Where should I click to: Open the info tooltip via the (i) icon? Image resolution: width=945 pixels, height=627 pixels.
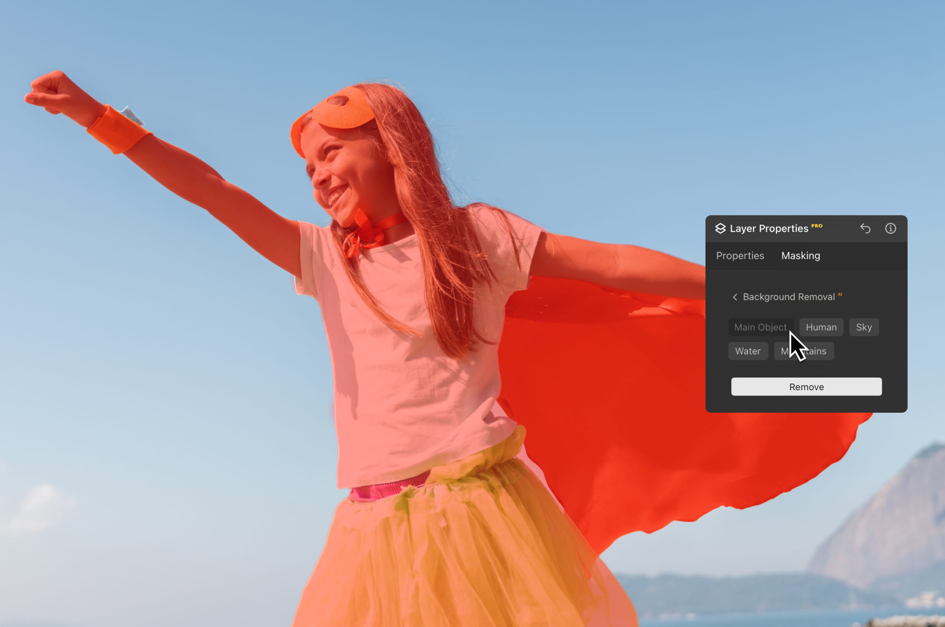[x=890, y=228]
